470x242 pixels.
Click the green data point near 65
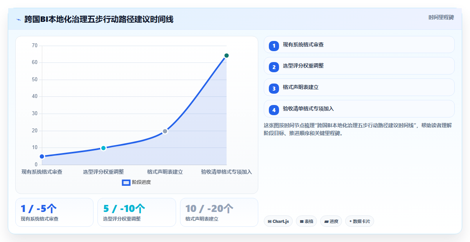226,55
